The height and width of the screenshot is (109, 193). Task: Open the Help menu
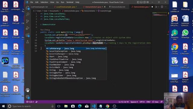[x=77, y=2]
